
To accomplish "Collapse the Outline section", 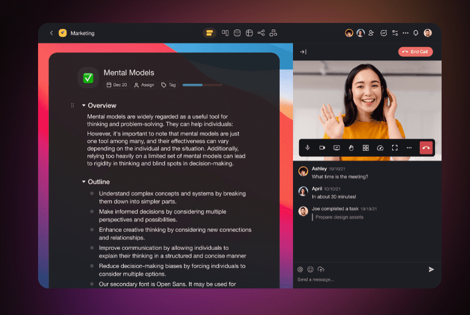I will coord(84,182).
